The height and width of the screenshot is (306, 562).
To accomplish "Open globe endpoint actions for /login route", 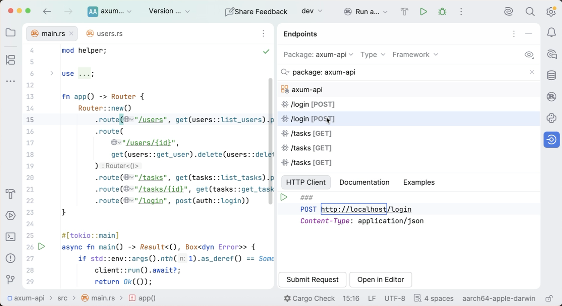I will pyautogui.click(x=129, y=201).
